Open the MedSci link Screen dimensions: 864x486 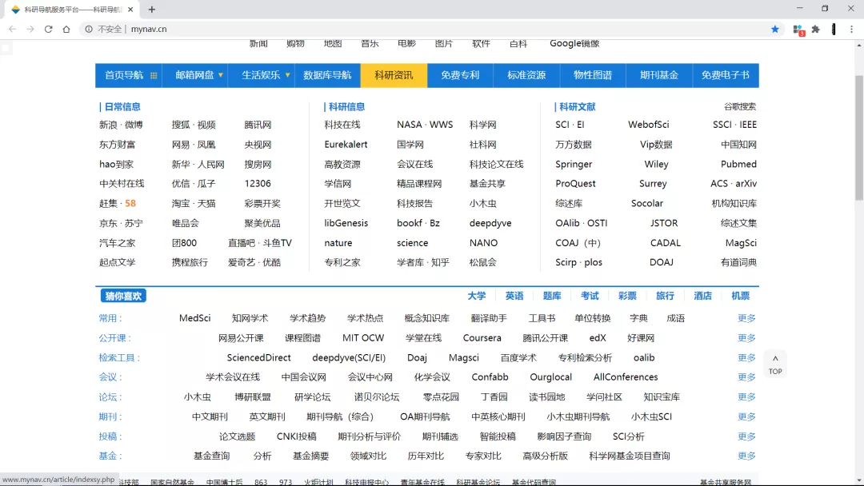pos(194,318)
